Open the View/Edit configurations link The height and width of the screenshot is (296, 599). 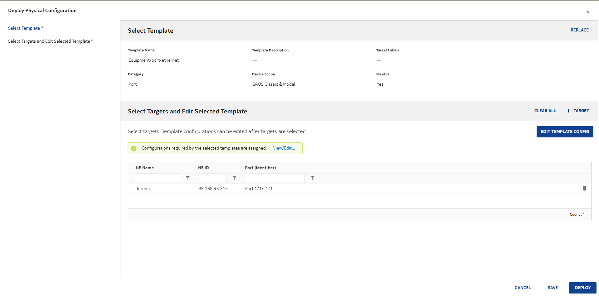point(284,148)
